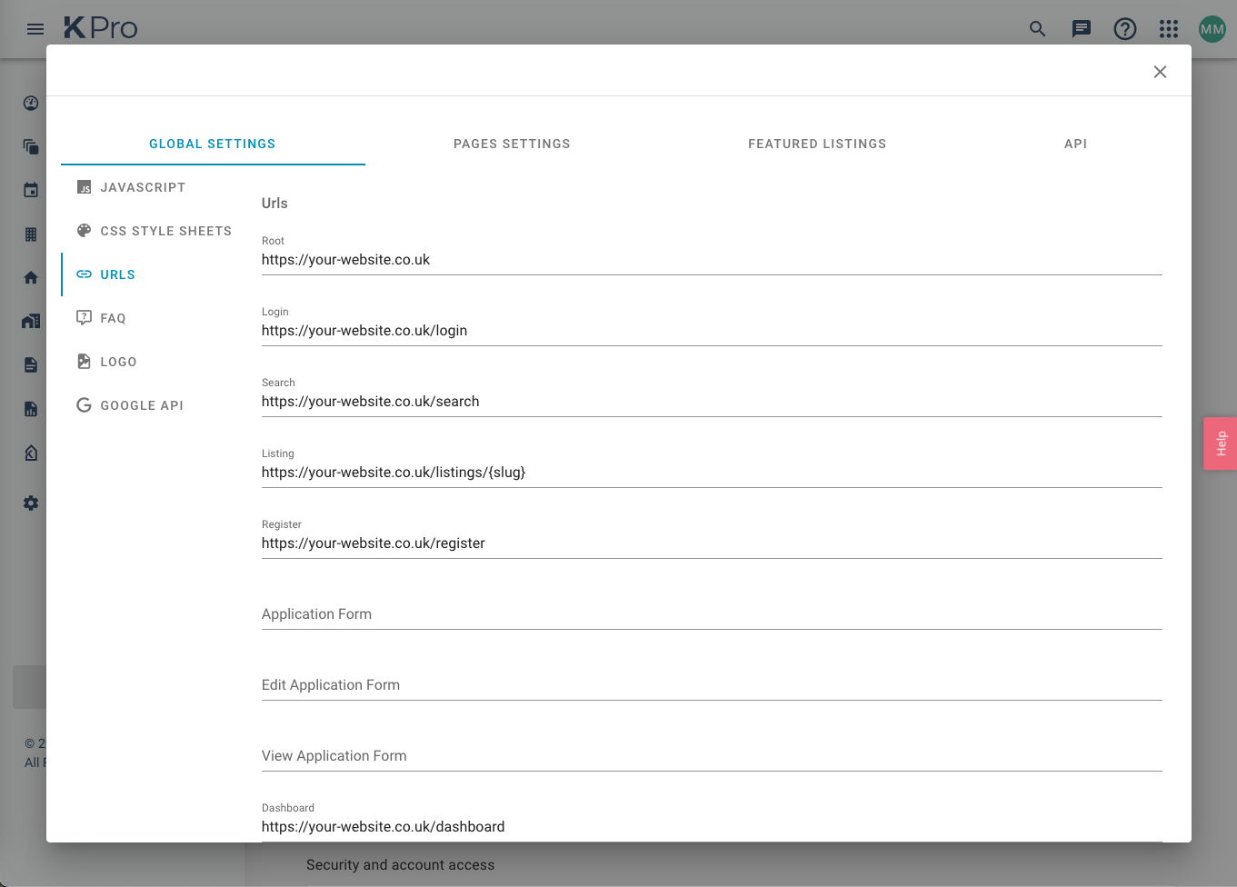Open search from the top bar
Viewport: 1237px width, 887px height.
click(x=1037, y=28)
